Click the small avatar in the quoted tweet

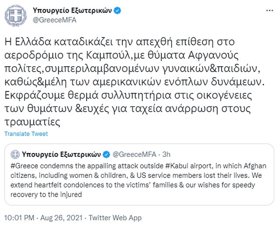click(15, 154)
